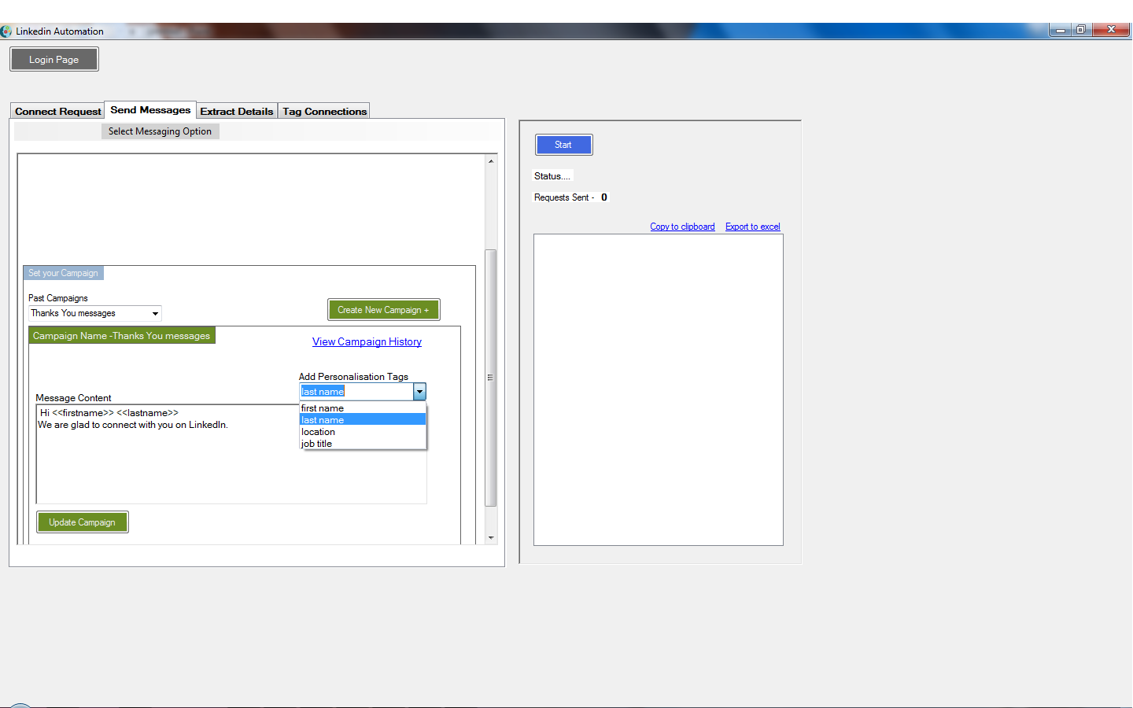Click the Add Personalisation Tags label
Screen dimensions: 1133x708
(353, 377)
